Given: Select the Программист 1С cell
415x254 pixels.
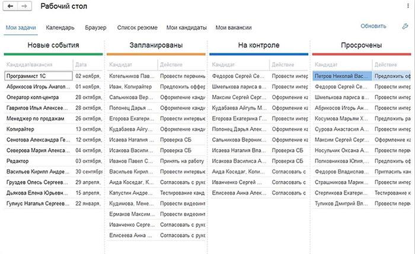Looking at the screenshot, I should coord(39,76).
